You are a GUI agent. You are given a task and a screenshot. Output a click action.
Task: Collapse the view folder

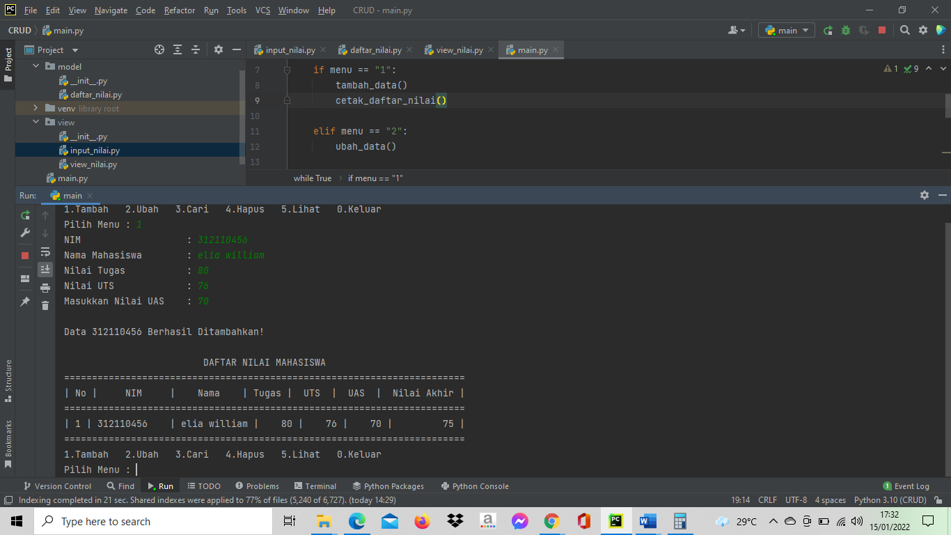pos(36,122)
